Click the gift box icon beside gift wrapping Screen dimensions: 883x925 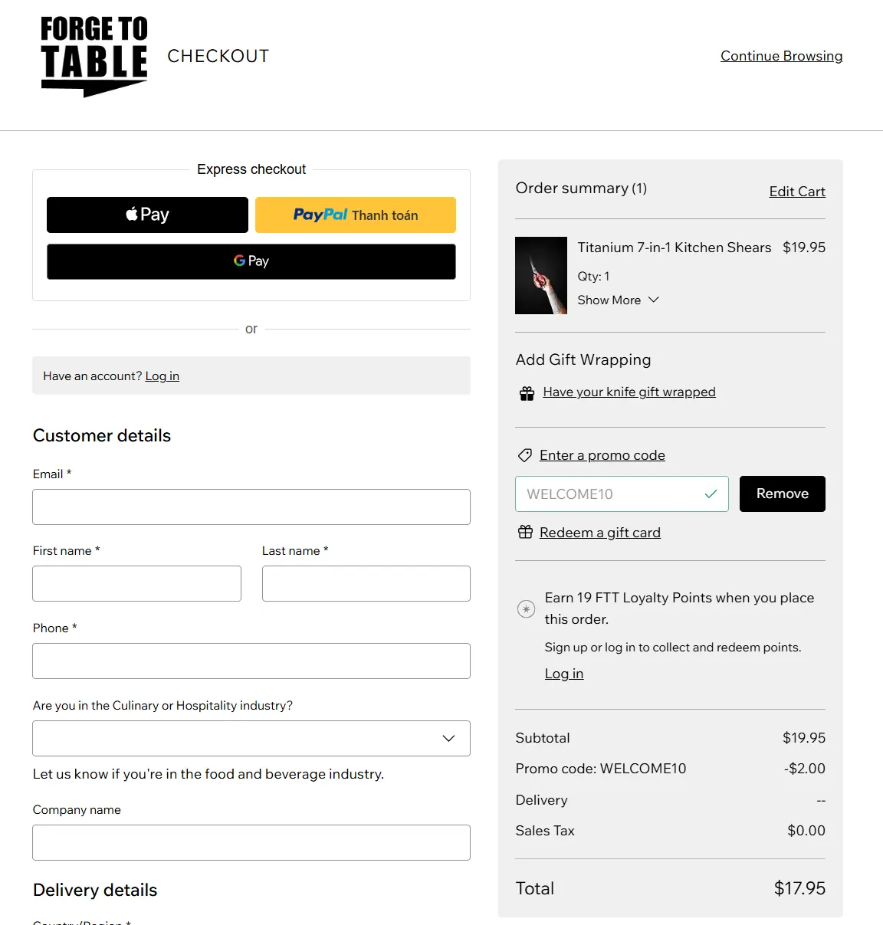(x=527, y=393)
